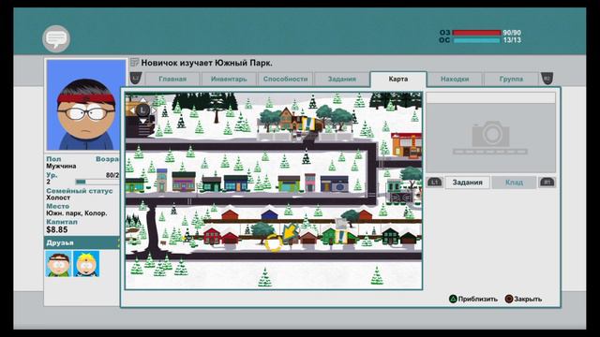Click the 13/13 power value
Screen dimensions: 600x337
click(x=512, y=40)
